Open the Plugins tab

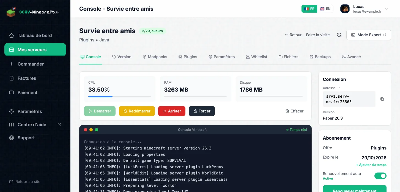click(188, 57)
